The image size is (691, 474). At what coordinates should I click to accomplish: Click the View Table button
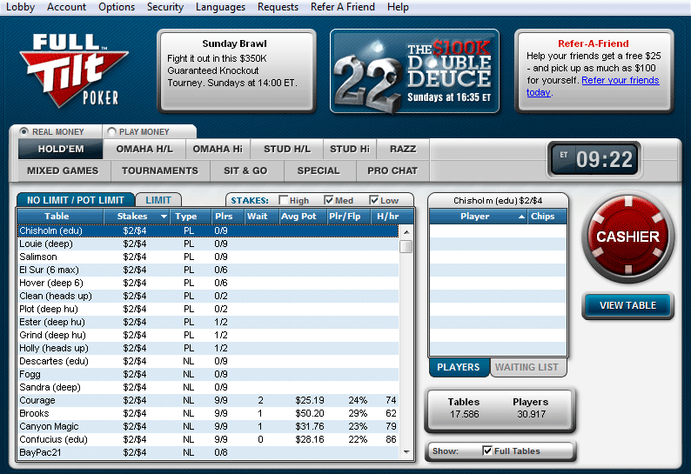(628, 305)
